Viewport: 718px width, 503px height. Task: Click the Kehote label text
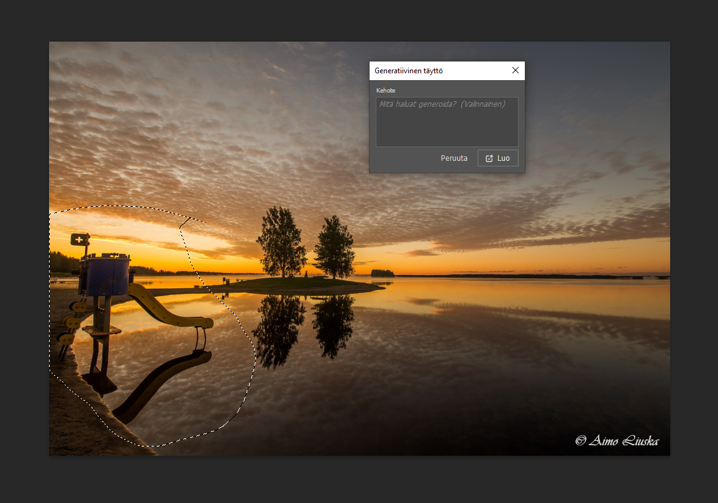click(386, 90)
